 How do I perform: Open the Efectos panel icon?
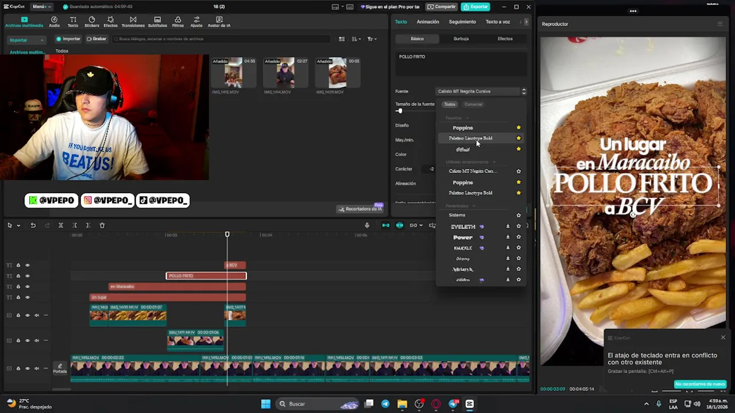110,22
